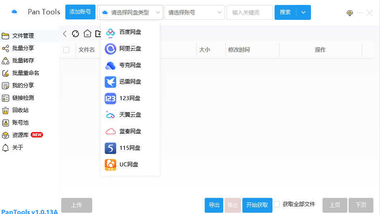The width and height of the screenshot is (380, 214).
Task: Pick 夸克网盘 in the dropdown list
Action: (130, 65)
